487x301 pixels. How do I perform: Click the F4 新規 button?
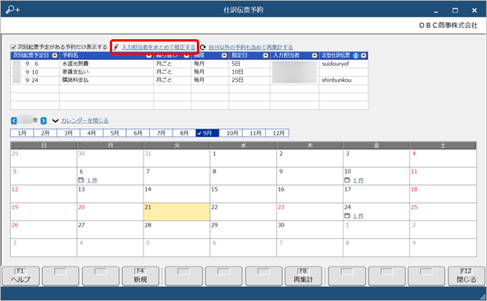pyautogui.click(x=140, y=276)
